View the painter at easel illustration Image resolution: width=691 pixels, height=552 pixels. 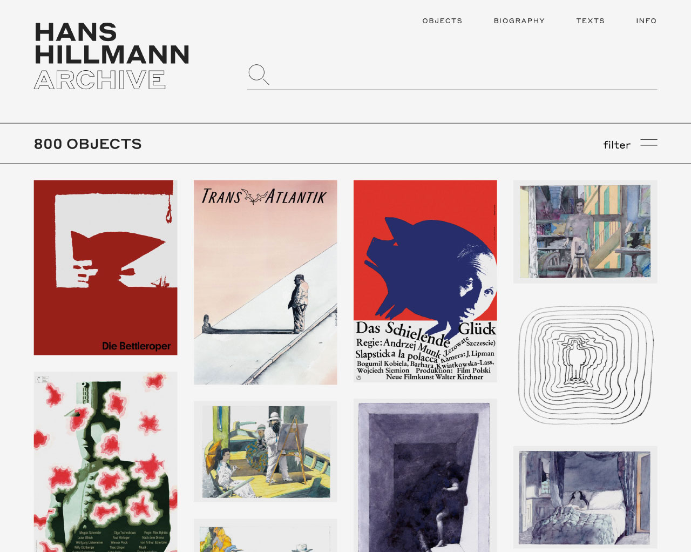coord(265,452)
